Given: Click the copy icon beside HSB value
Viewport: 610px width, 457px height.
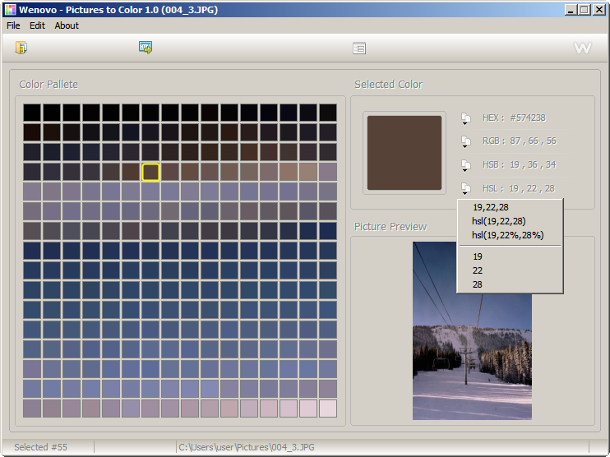Looking at the screenshot, I should [x=465, y=165].
